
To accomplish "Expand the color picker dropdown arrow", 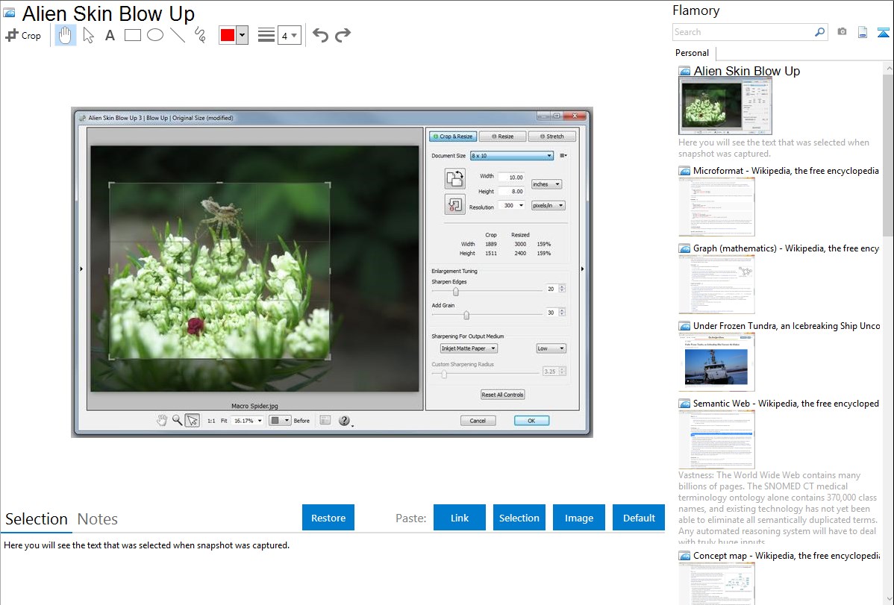I will click(x=242, y=35).
